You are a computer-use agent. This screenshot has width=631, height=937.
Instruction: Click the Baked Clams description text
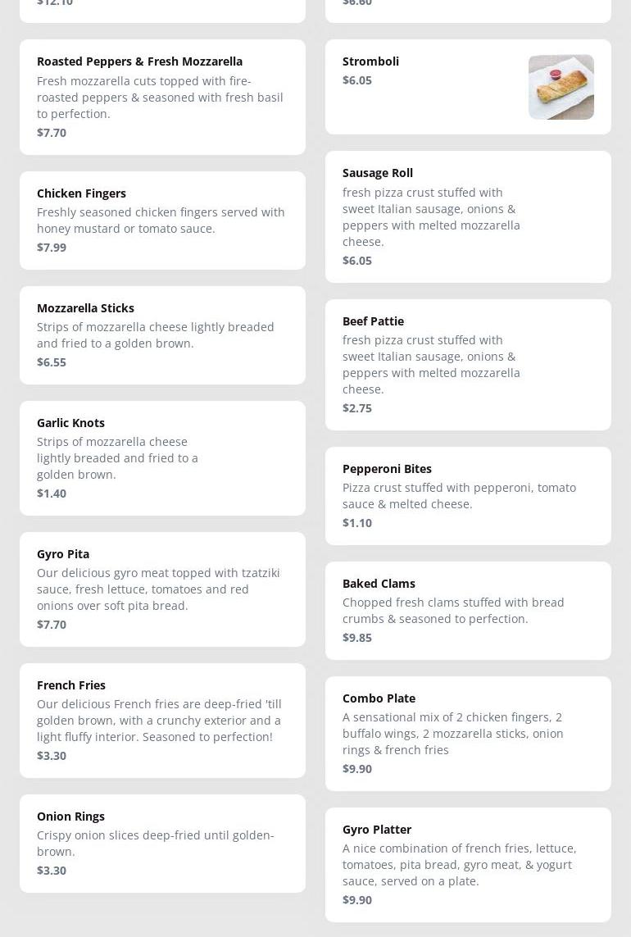pos(453,611)
